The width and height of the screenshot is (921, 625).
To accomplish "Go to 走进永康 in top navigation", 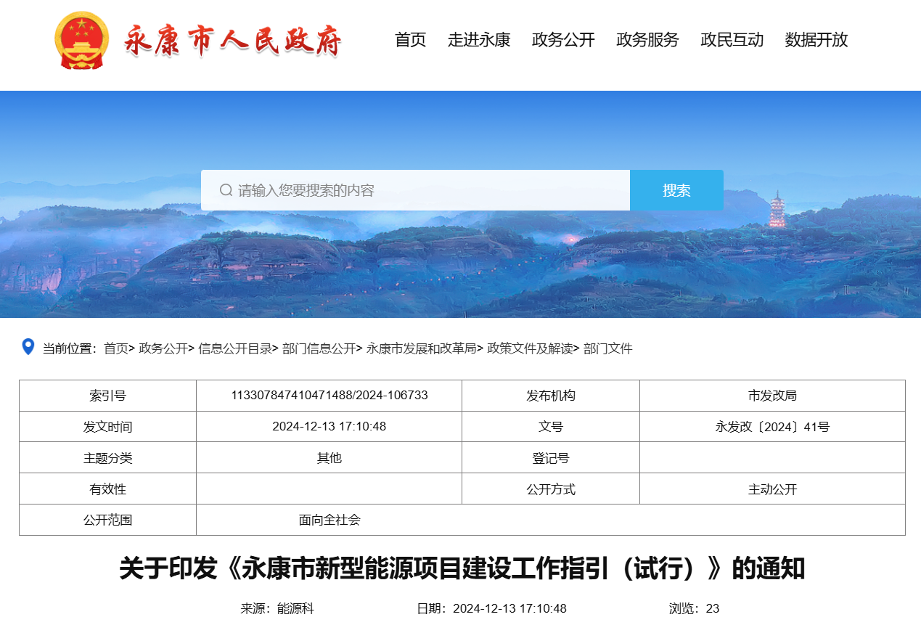I will pos(479,40).
